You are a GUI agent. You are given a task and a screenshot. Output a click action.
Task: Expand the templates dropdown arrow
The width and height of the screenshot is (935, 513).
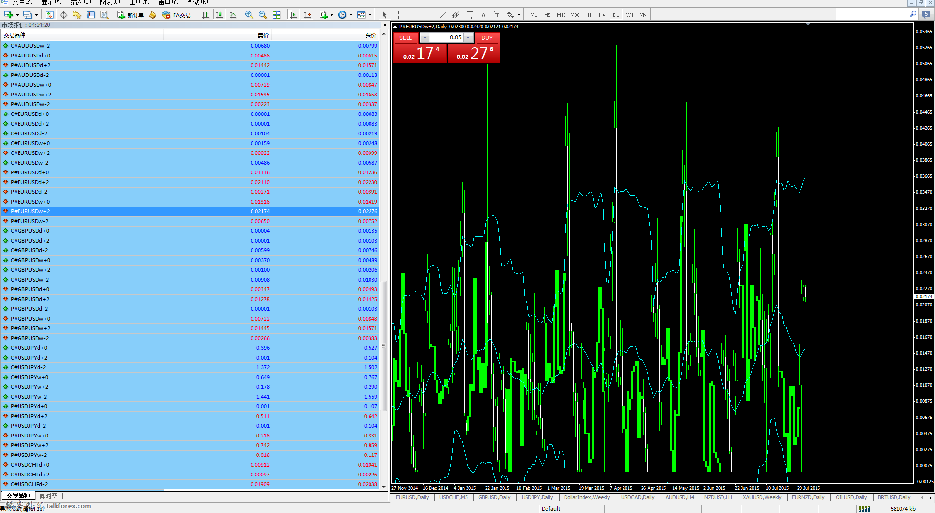pyautogui.click(x=370, y=15)
